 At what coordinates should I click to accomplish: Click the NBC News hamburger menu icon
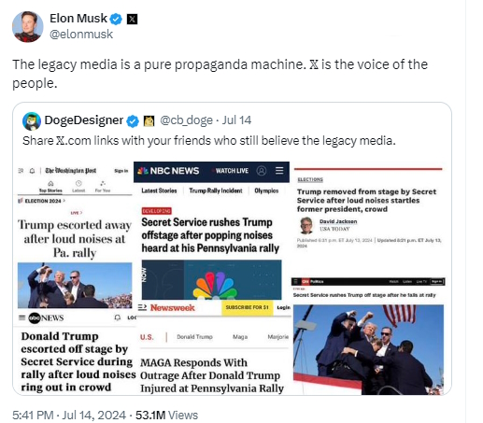[x=279, y=171]
